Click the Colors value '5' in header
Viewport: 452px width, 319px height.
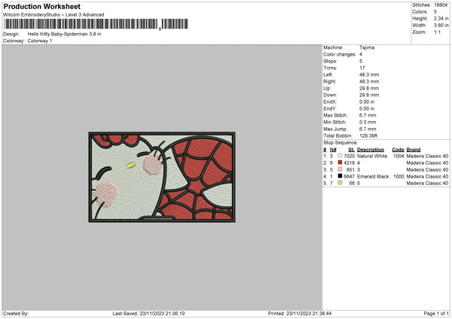tap(435, 12)
